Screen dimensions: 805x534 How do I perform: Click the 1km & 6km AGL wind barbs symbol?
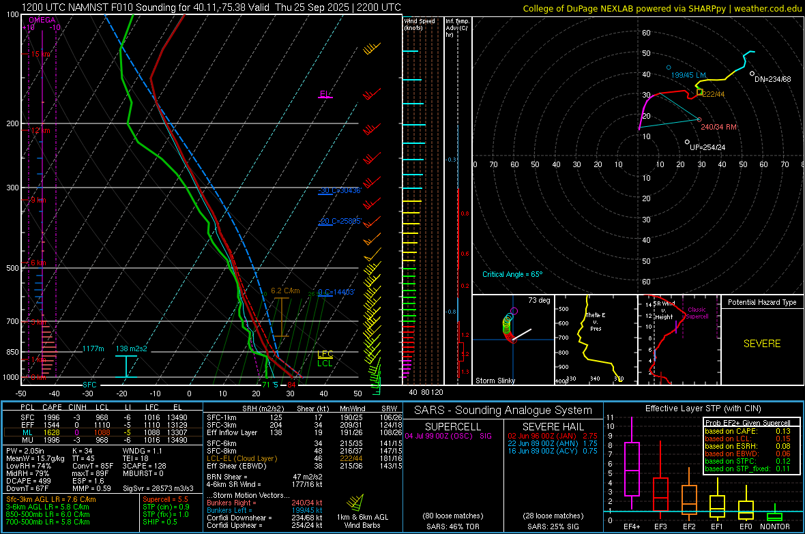tap(355, 503)
